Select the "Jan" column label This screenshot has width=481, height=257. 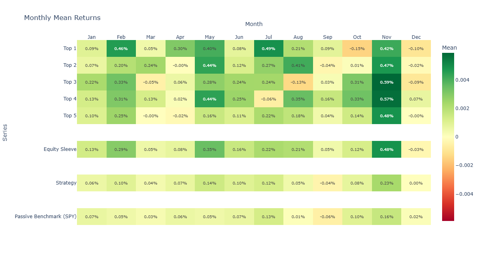point(92,37)
